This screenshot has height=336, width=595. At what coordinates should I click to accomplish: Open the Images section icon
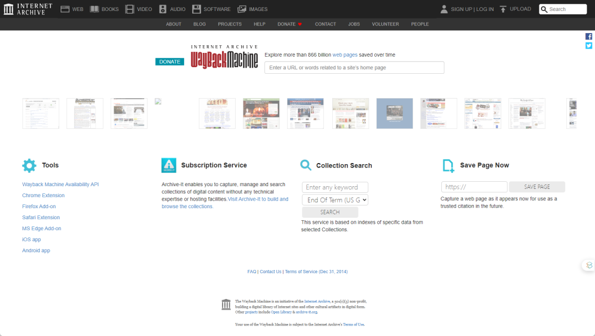(x=242, y=9)
